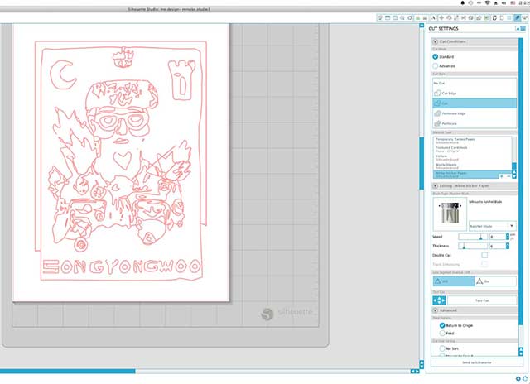Enable the Double Cut checkbox
The height and width of the screenshot is (384, 530).
484,255
